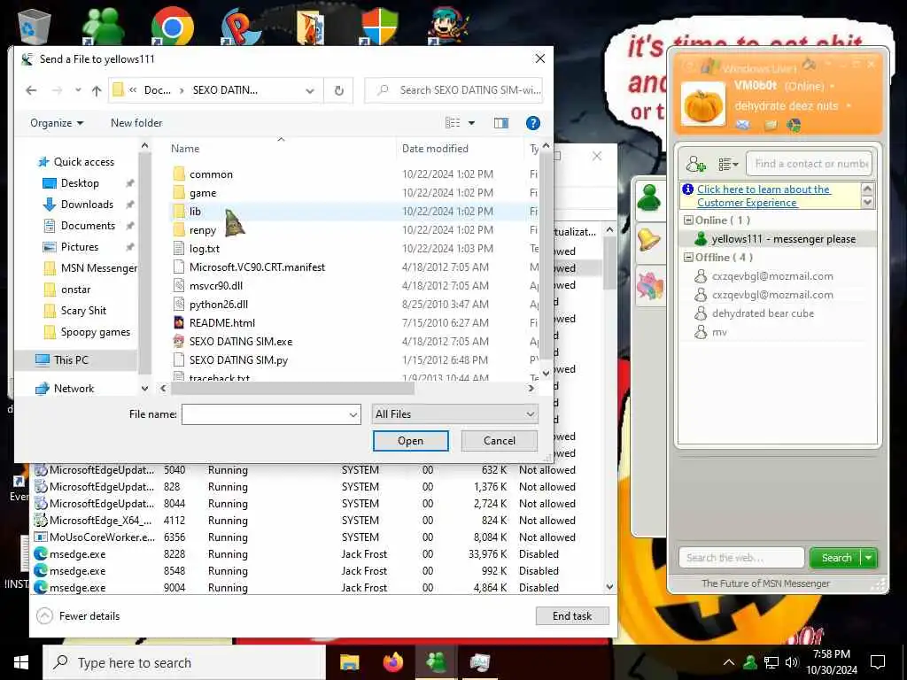
Task: Open the pixel character desktop shortcut
Action: 448,26
